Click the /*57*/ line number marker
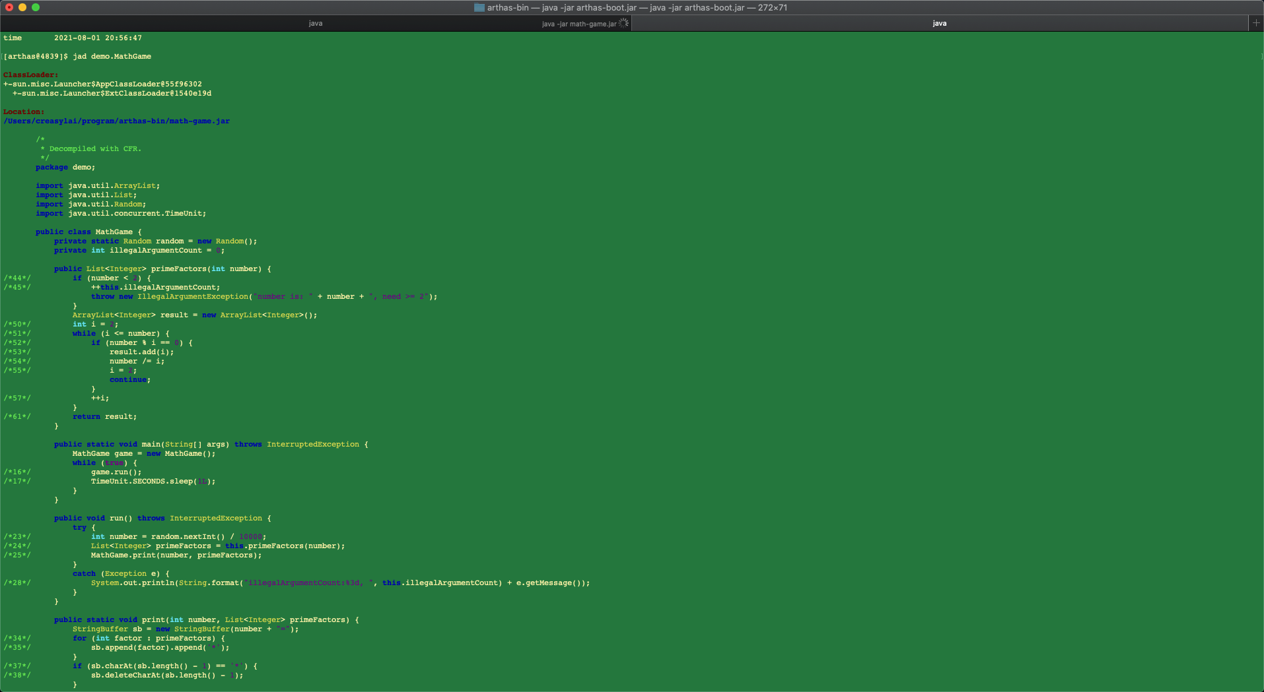The height and width of the screenshot is (692, 1264). pos(17,398)
